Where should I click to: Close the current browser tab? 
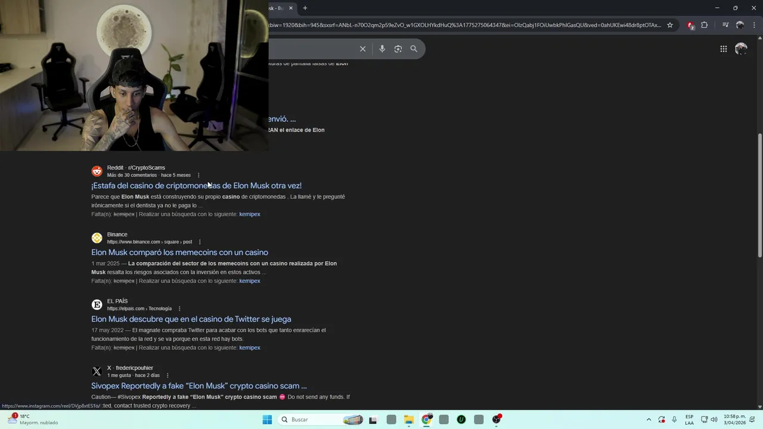click(x=291, y=8)
